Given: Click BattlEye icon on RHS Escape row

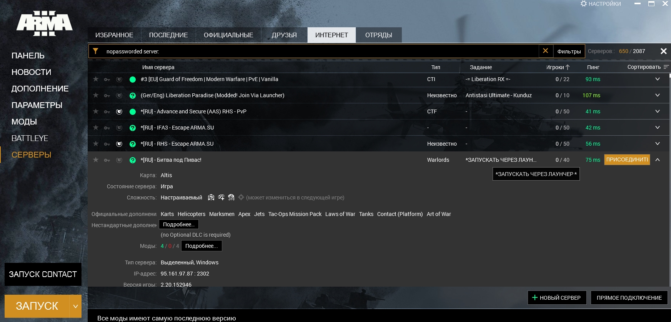Looking at the screenshot, I should (119, 144).
